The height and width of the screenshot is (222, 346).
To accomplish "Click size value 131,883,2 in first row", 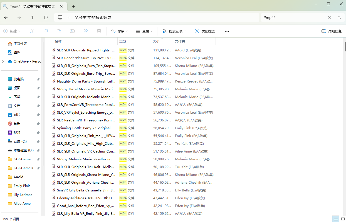I will 162,50.
